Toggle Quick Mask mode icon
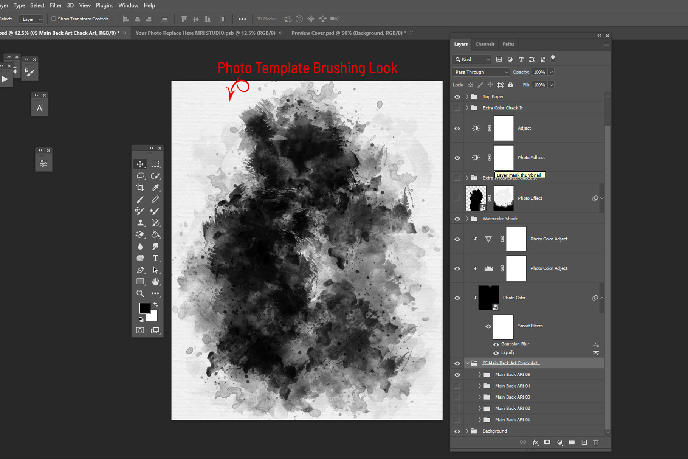Viewport: 688px width, 459px height. coord(140,330)
